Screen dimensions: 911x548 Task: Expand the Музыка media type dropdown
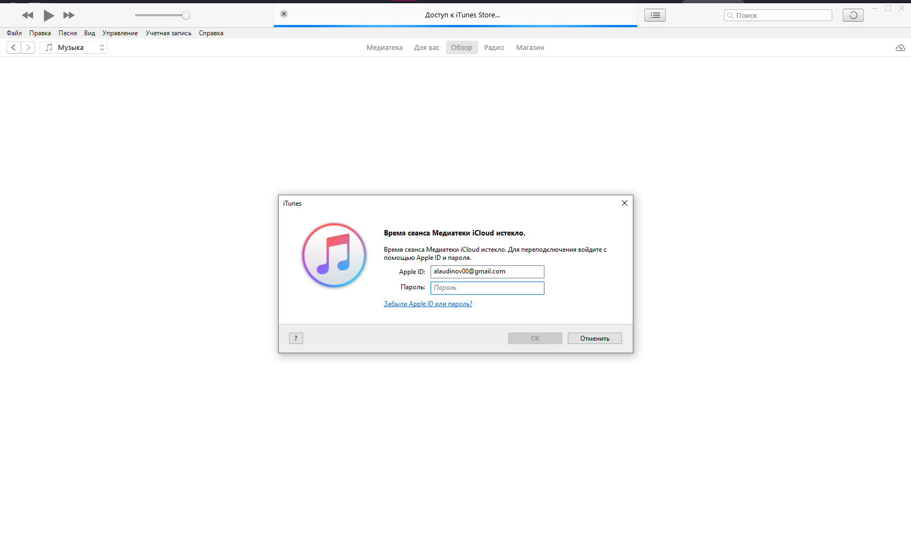click(x=73, y=48)
